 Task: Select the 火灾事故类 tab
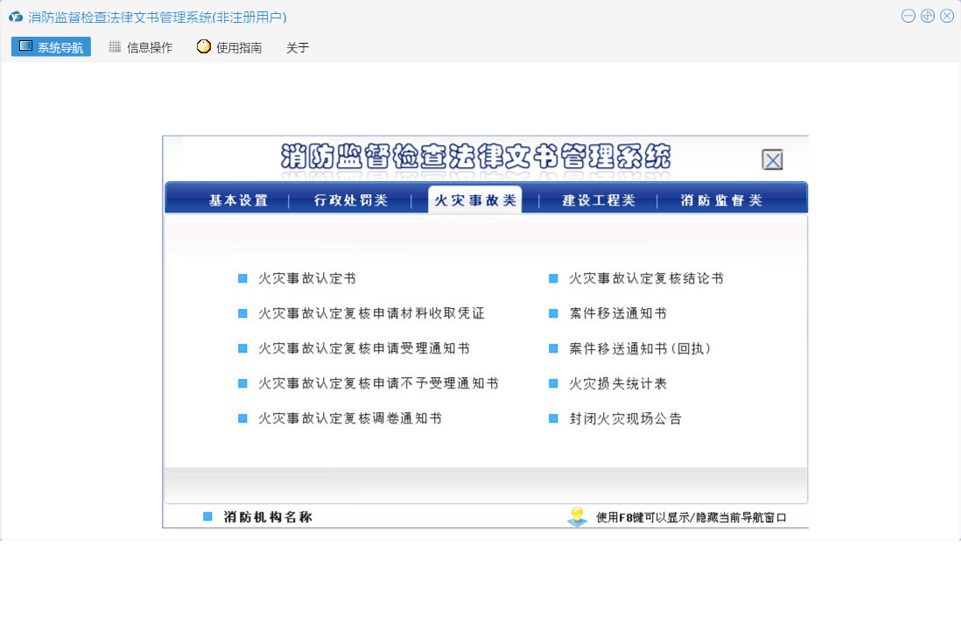coord(475,200)
